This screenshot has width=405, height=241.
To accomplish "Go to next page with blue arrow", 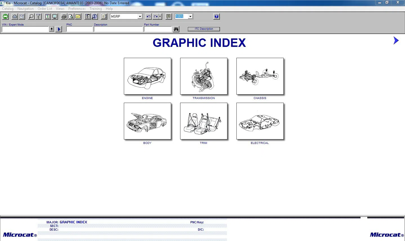I will 396,40.
